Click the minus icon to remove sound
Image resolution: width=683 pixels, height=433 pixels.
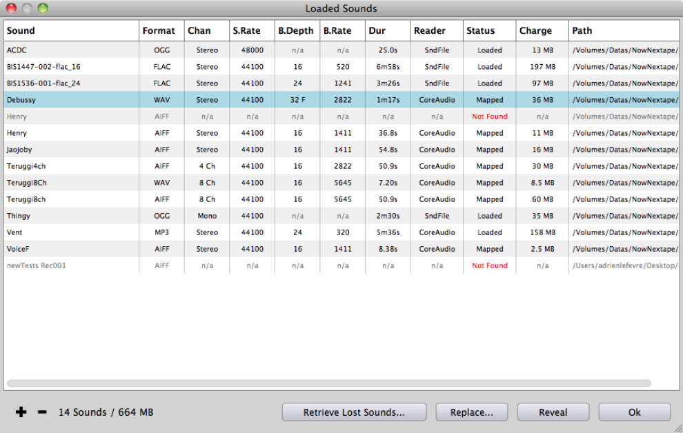42,412
